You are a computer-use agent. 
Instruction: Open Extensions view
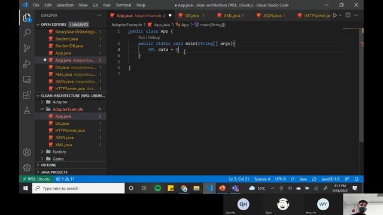[x=27, y=95]
